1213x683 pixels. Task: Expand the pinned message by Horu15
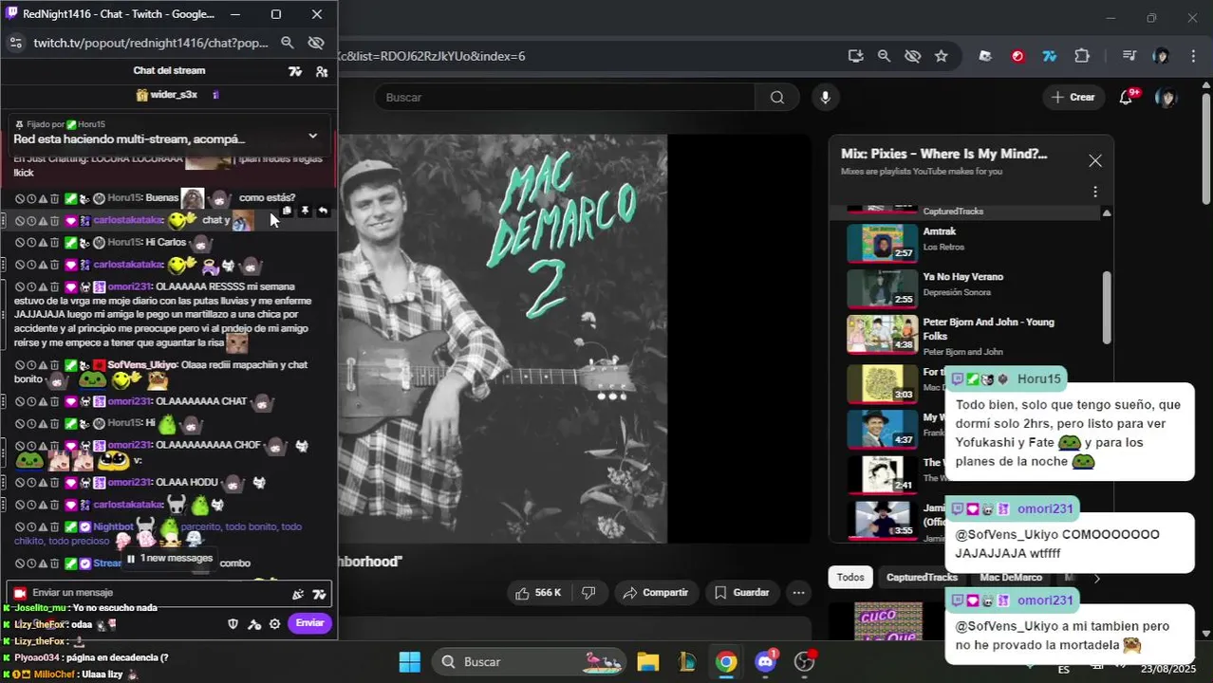pos(313,136)
